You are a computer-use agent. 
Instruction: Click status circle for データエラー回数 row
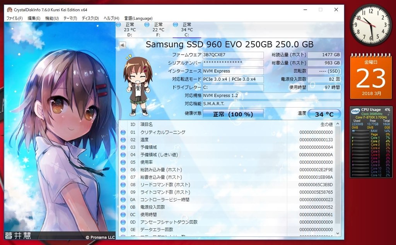pos(123,230)
